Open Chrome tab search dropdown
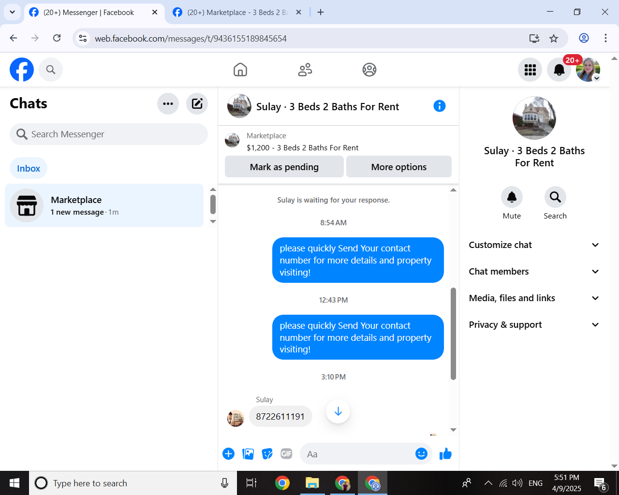The width and height of the screenshot is (619, 495). tap(12, 12)
